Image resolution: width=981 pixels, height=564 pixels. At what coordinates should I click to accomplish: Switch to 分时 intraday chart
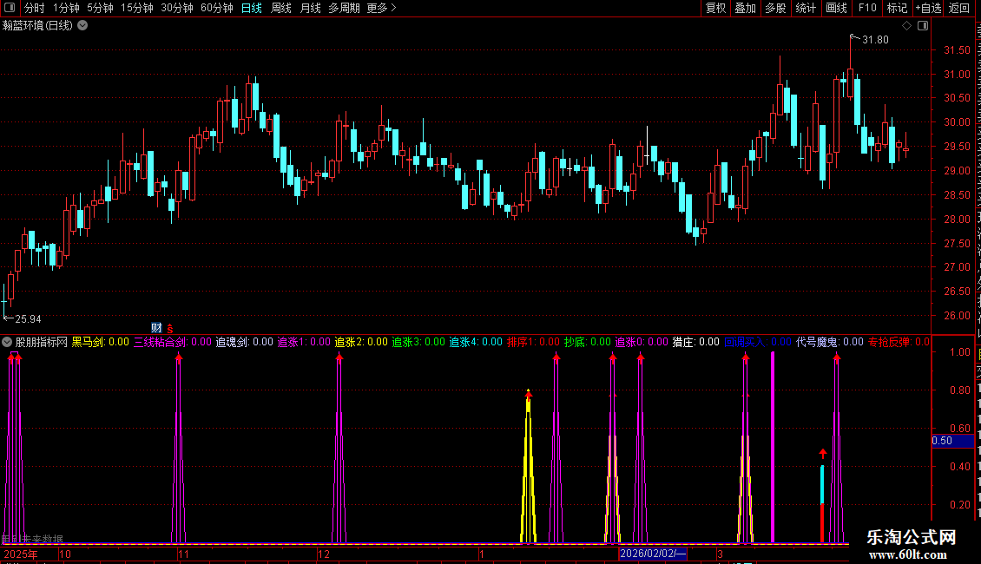tap(35, 8)
